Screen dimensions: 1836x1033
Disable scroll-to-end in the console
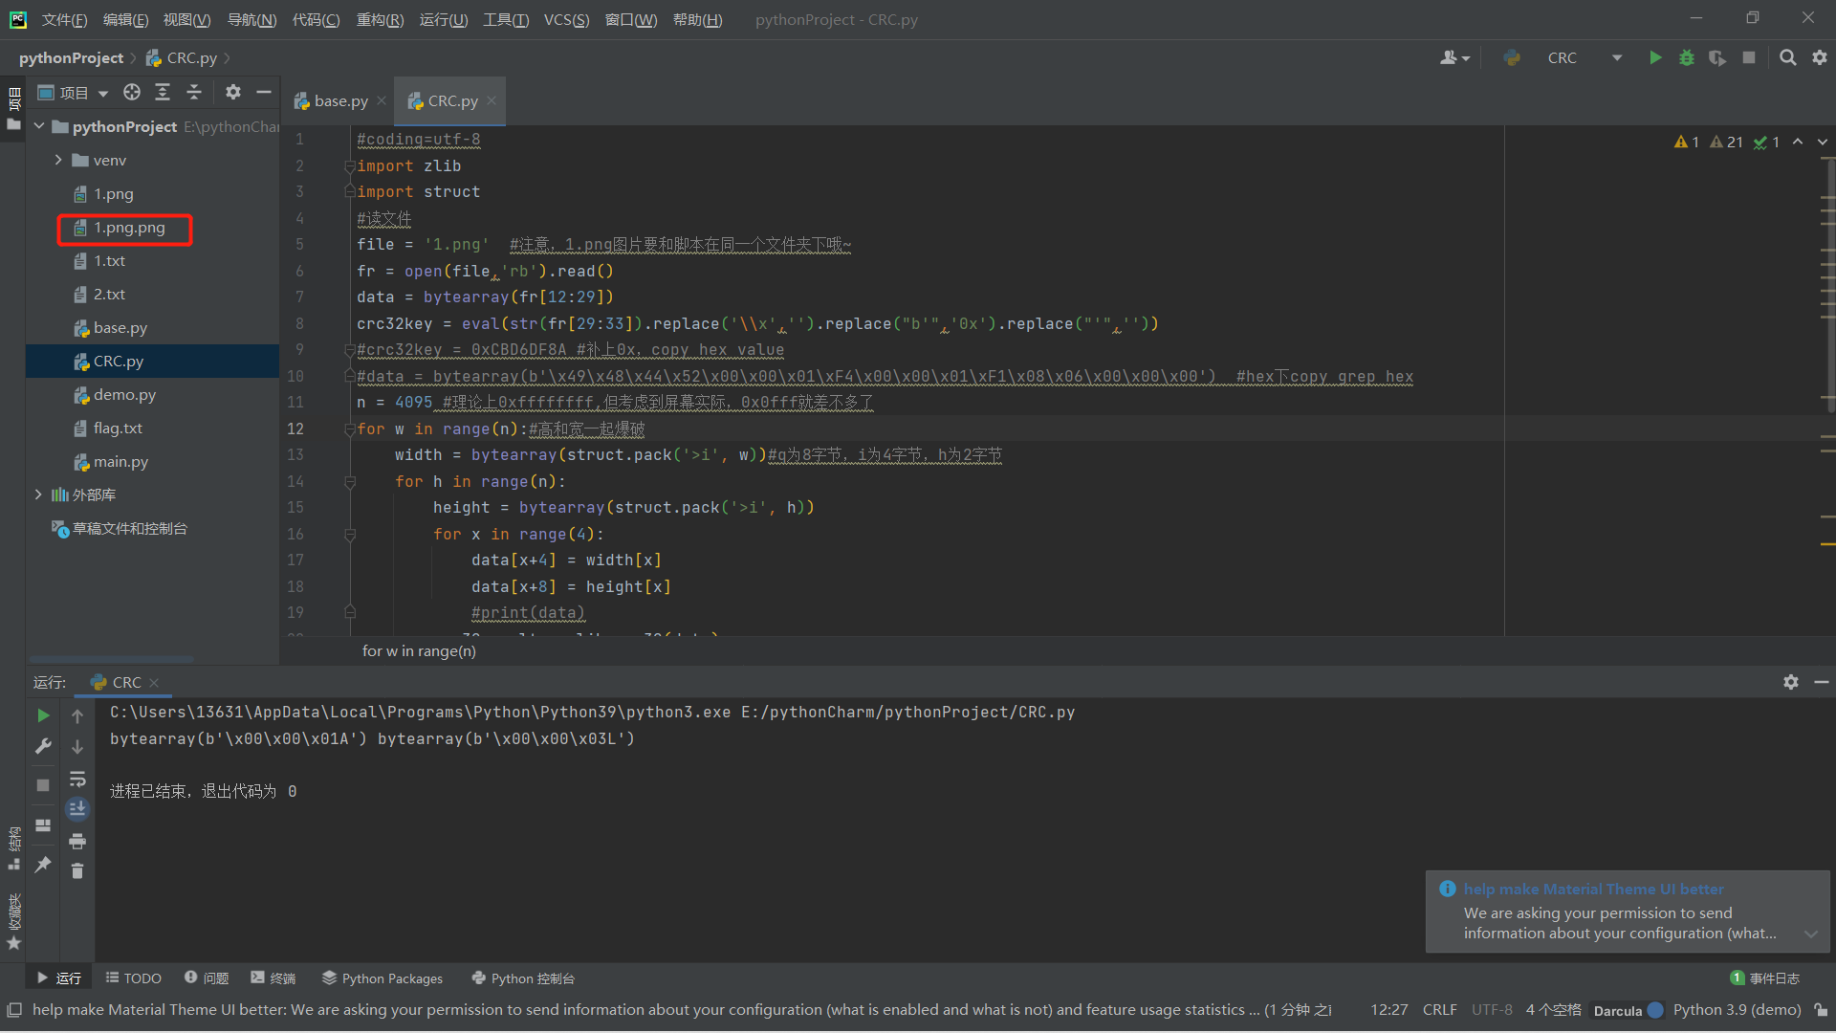[x=77, y=808]
